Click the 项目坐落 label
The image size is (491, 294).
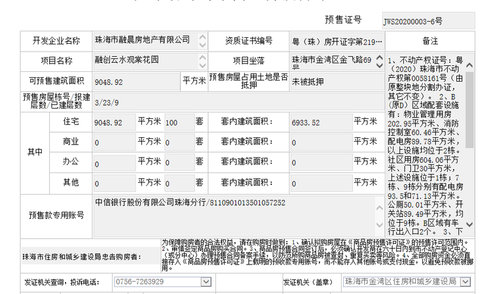coord(249,61)
